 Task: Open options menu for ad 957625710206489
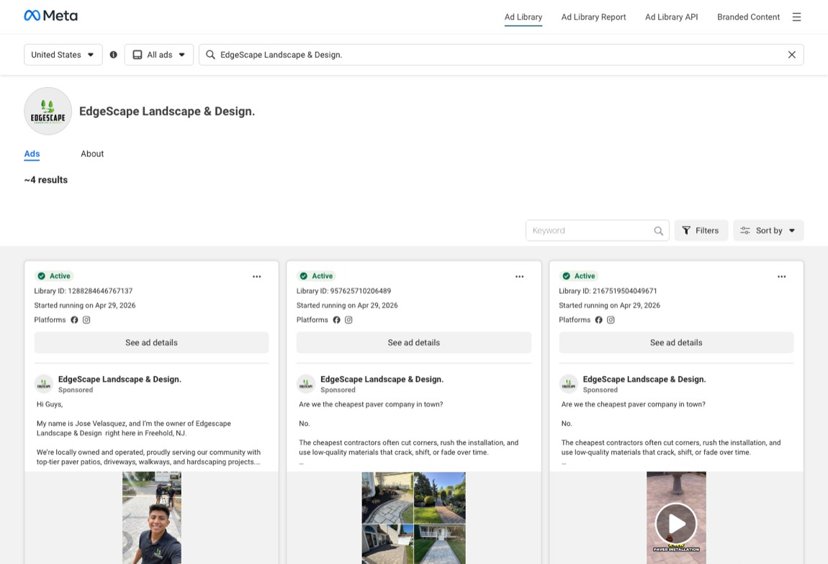point(520,276)
